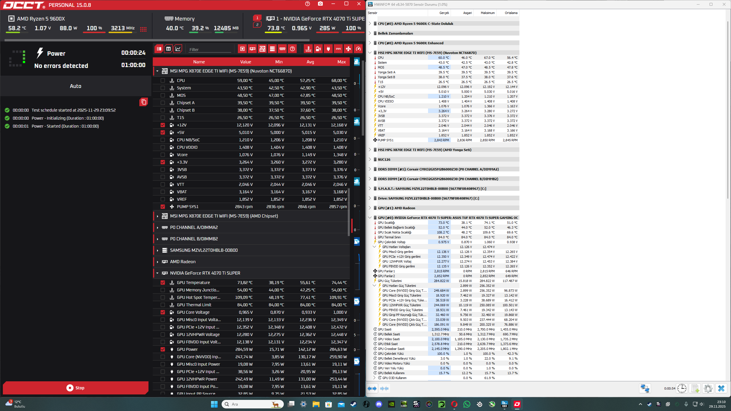Expand the SAMSUNG MZVL22T0HBLB-00B00 group
731x411 pixels.
(x=157, y=250)
